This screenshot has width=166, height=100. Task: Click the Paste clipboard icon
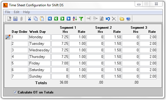pos(42,19)
